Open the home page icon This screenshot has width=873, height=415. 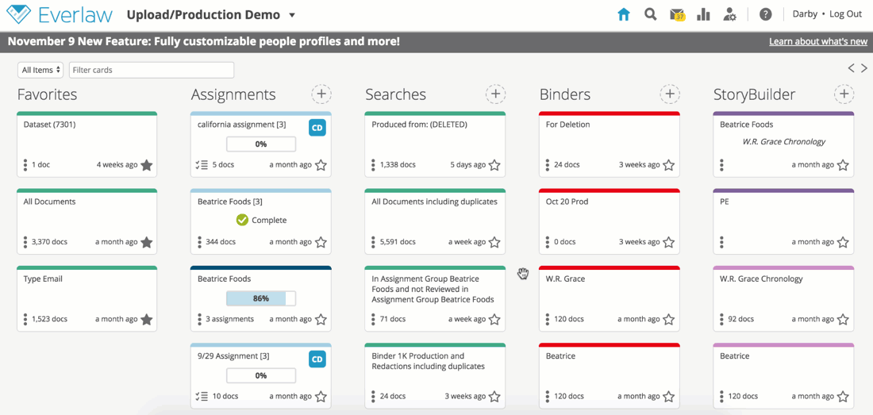point(624,14)
